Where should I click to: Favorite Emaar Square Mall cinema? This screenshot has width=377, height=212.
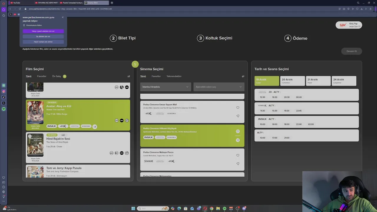point(238,108)
